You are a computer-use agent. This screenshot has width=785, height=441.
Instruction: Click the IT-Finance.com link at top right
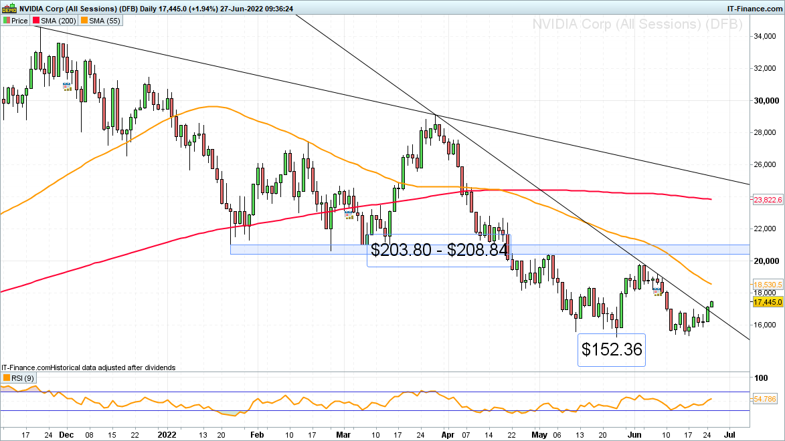click(x=754, y=9)
